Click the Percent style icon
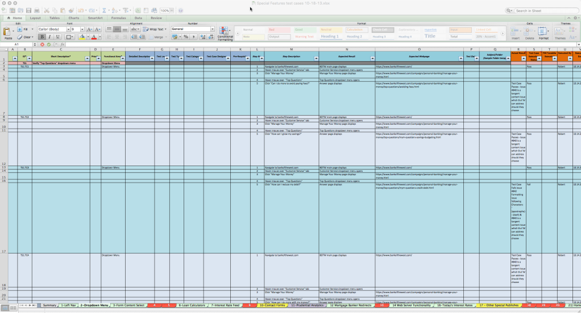This screenshot has height=313, width=581. click(185, 37)
